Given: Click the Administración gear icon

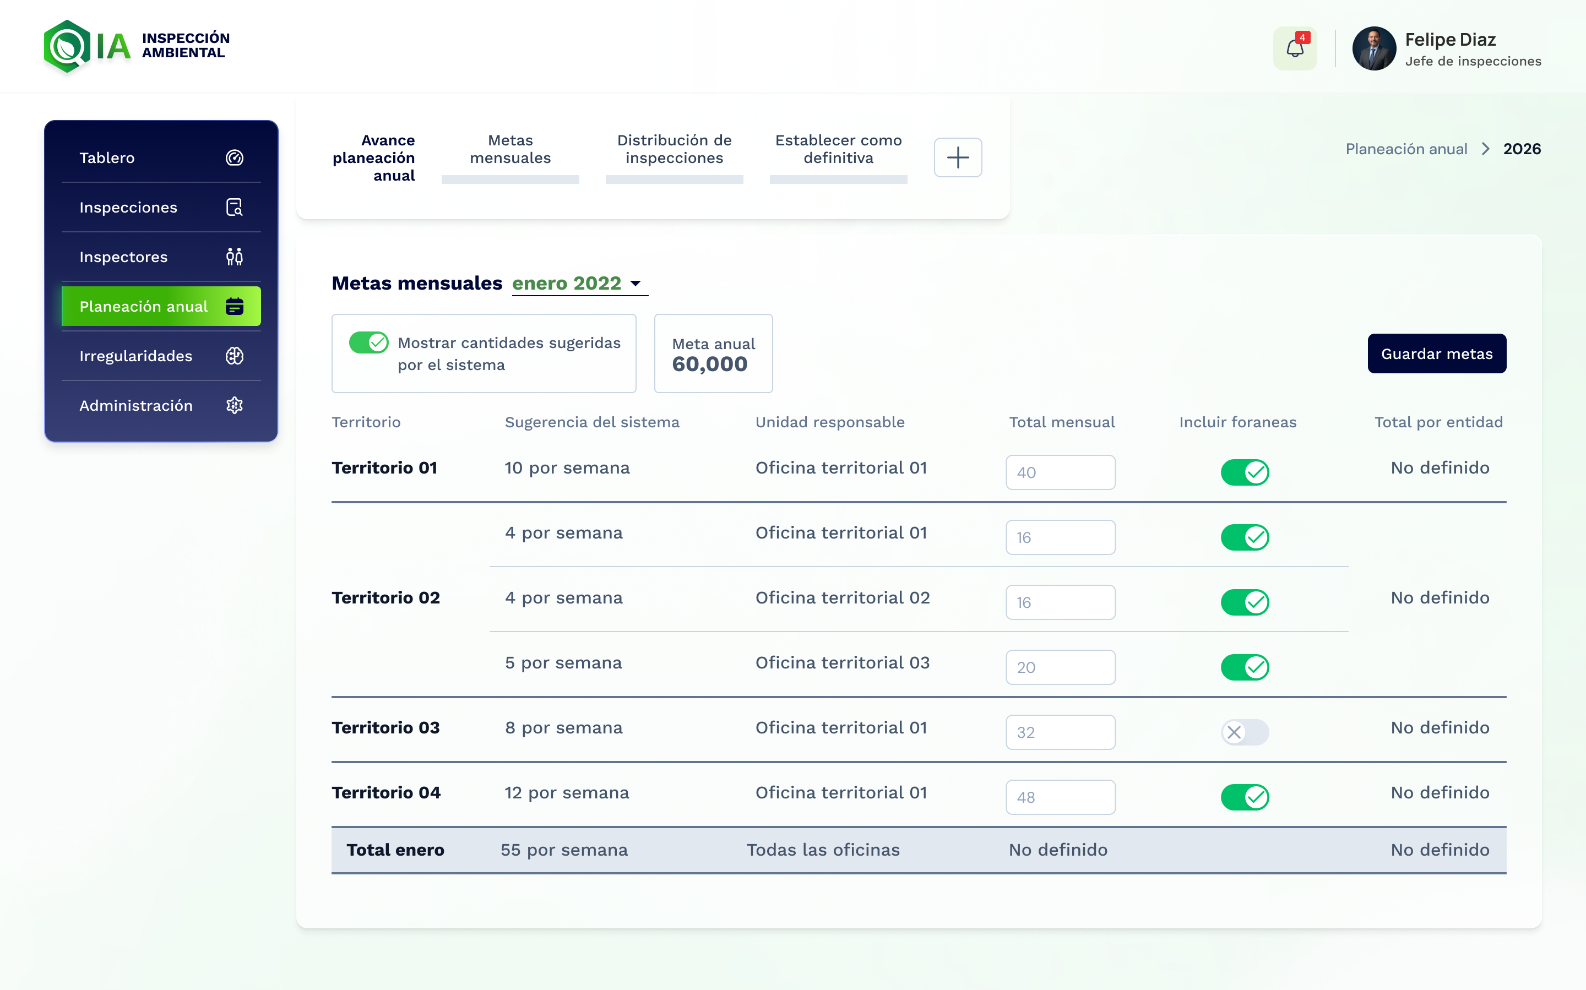Looking at the screenshot, I should tap(235, 405).
